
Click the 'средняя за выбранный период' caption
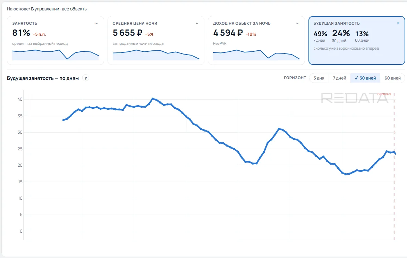pyautogui.click(x=40, y=43)
